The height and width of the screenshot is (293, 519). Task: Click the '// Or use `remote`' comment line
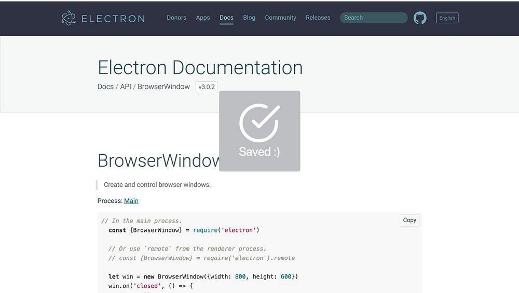[187, 248]
